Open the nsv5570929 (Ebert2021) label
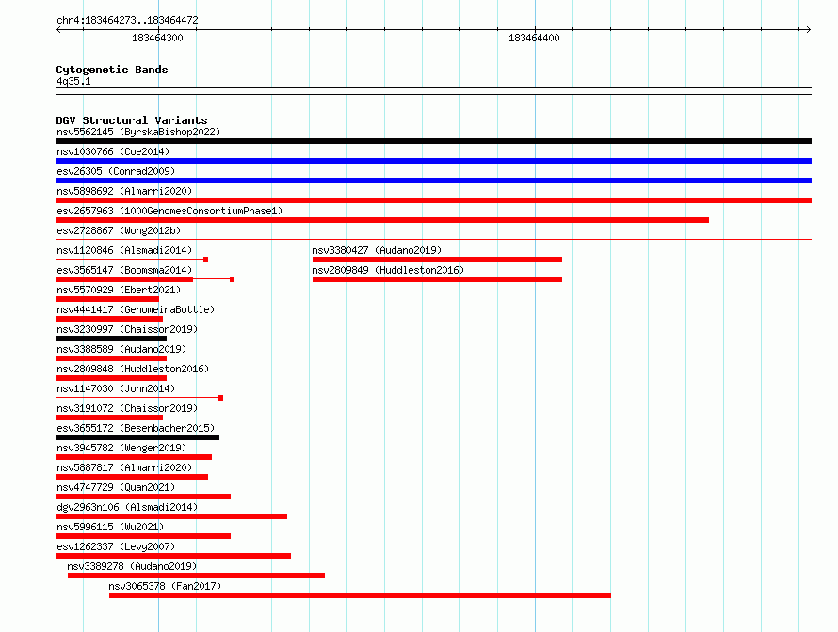 point(119,290)
